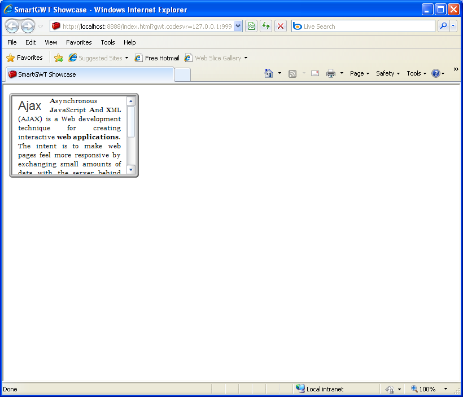Open the Tools menu in menu bar

click(107, 42)
